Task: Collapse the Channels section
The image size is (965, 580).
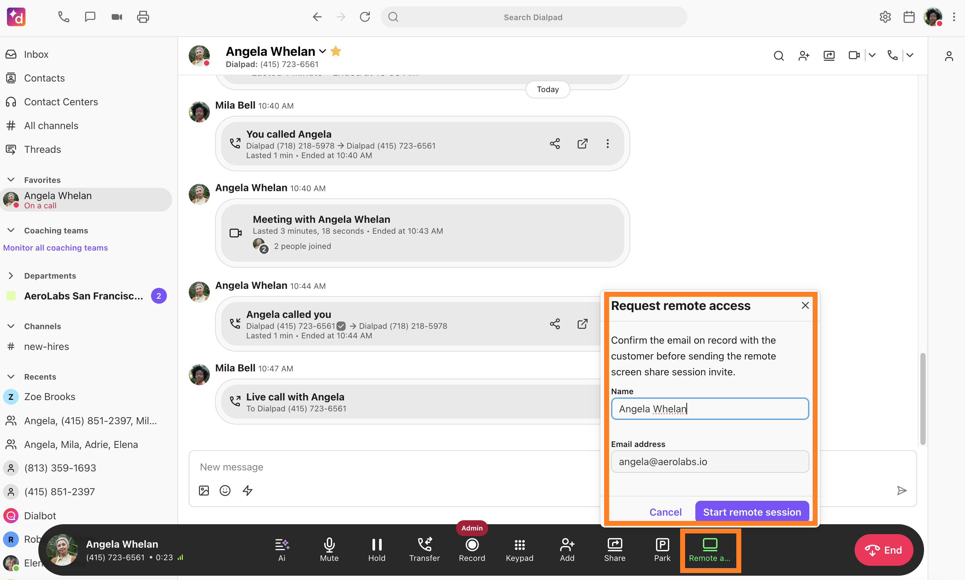Action: tap(11, 326)
